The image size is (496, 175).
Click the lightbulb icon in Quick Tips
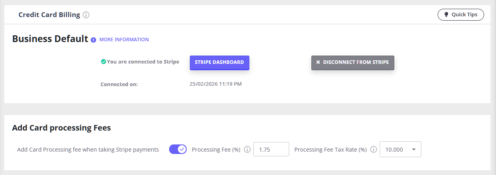tap(446, 15)
